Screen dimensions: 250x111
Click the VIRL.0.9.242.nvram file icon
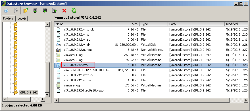[59, 50]
